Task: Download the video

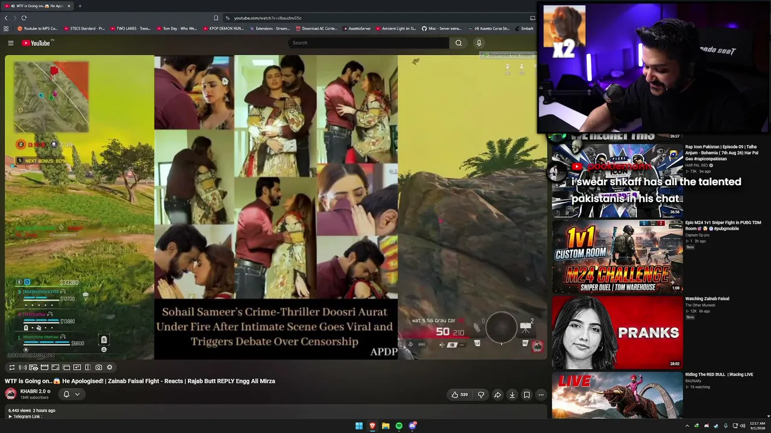Action: 512,395
